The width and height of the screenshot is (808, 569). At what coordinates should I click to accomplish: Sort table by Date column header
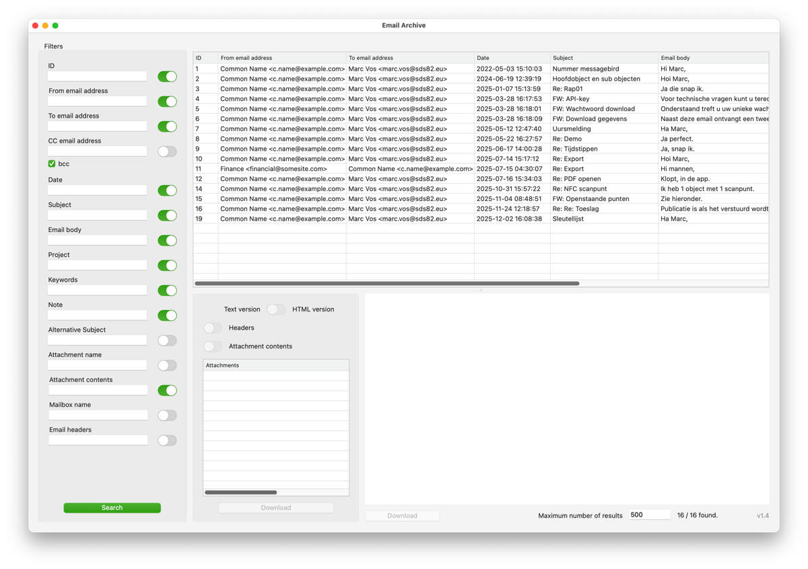[x=512, y=58]
